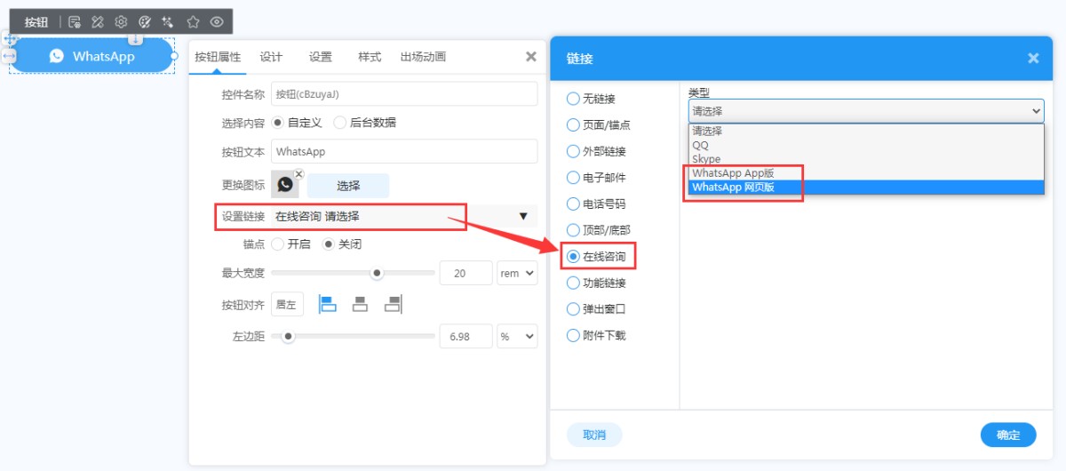Image resolution: width=1066 pixels, height=471 pixels.
Task: Select the align-center button alignment icon
Action: click(x=360, y=304)
